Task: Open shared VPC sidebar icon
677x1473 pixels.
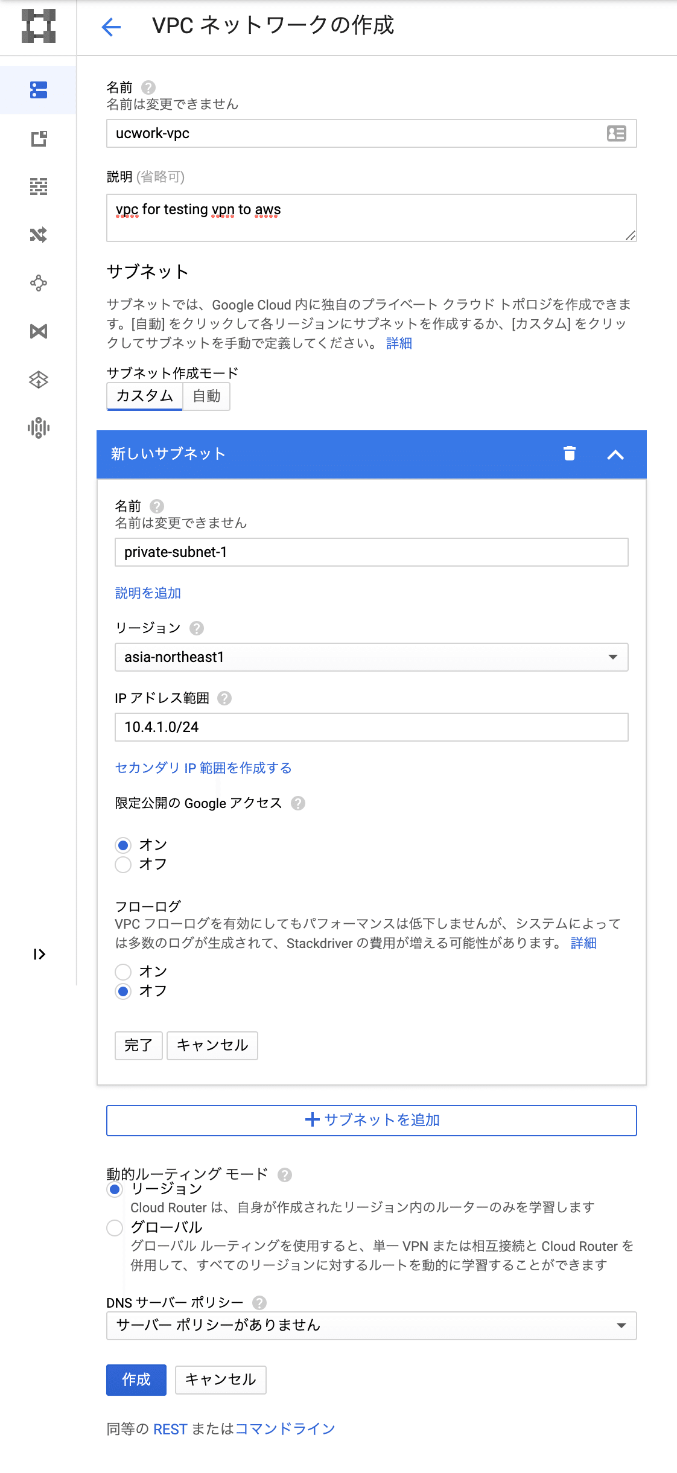Action: (x=39, y=331)
